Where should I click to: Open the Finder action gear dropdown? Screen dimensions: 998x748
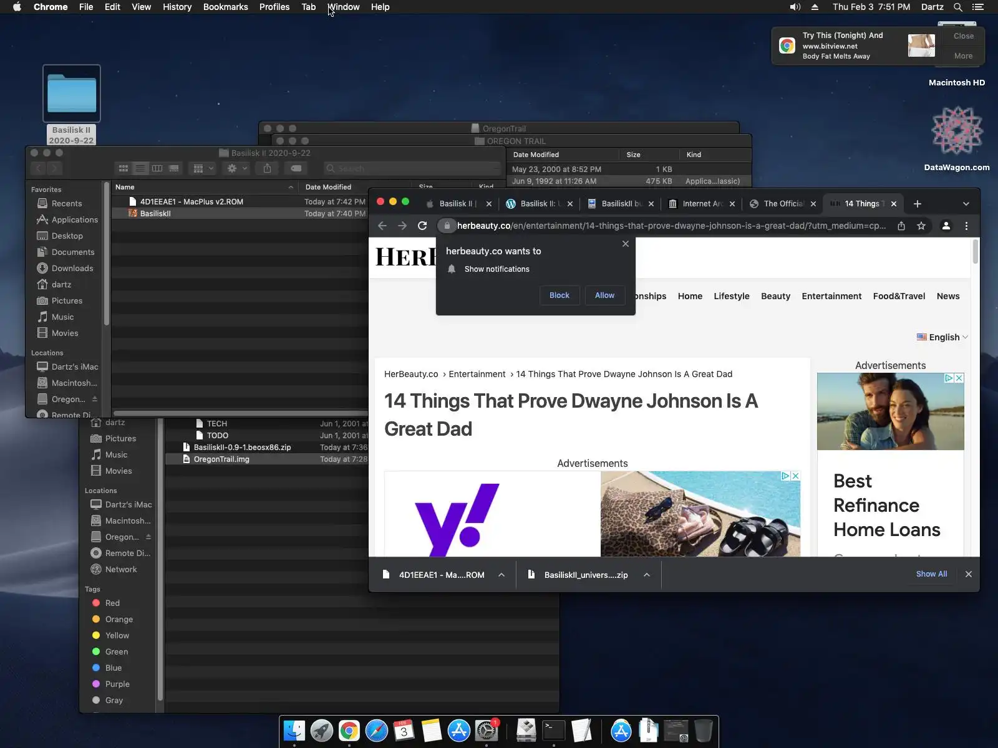pyautogui.click(x=237, y=168)
